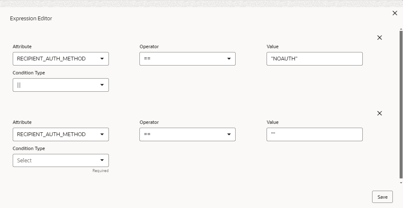Click the scrollbar down arrow
The image size is (403, 208).
tap(401, 183)
